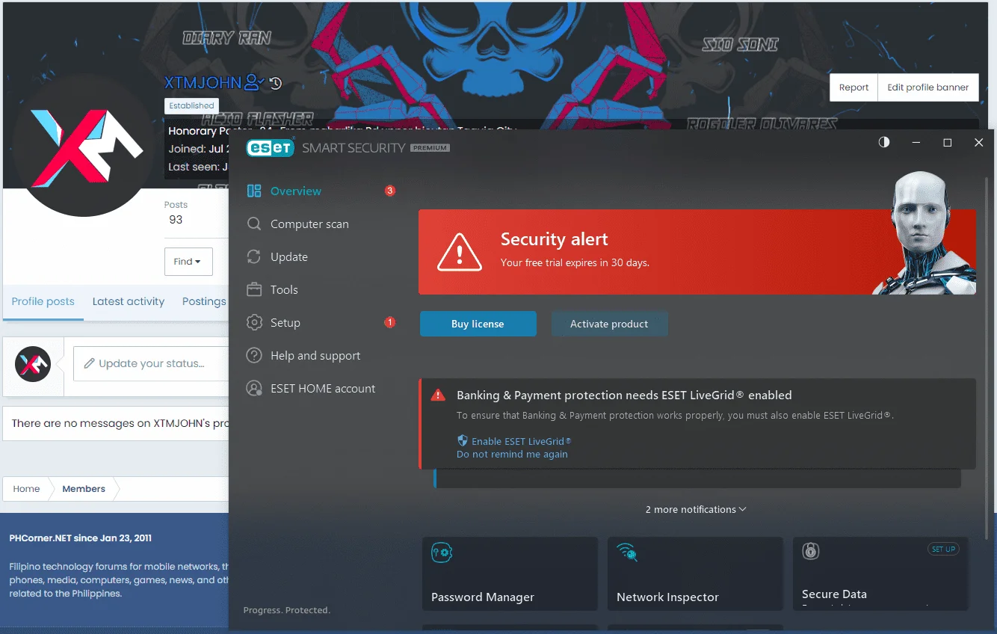Open the Network Inspector tile icon
Image resolution: width=997 pixels, height=634 pixels.
(x=626, y=553)
